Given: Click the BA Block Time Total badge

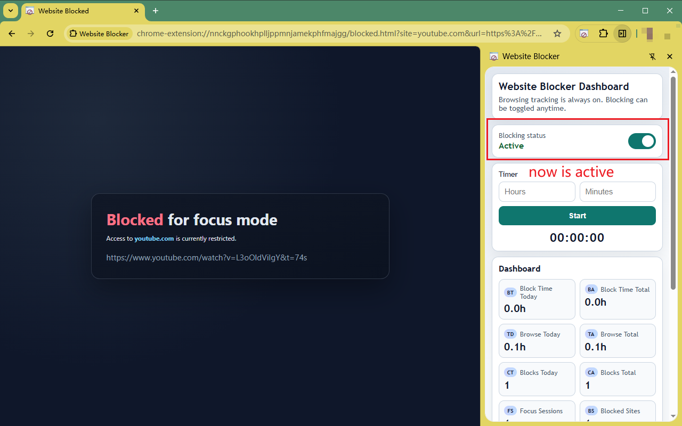Looking at the screenshot, I should (x=591, y=289).
